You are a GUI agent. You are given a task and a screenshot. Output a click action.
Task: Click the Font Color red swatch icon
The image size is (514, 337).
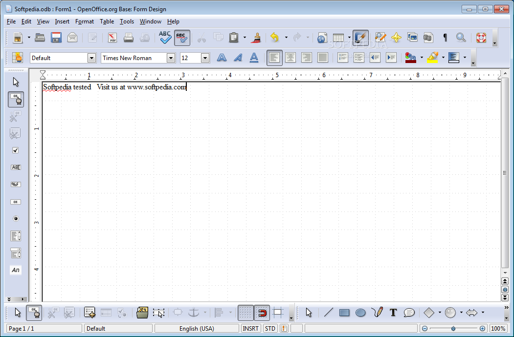(x=411, y=58)
